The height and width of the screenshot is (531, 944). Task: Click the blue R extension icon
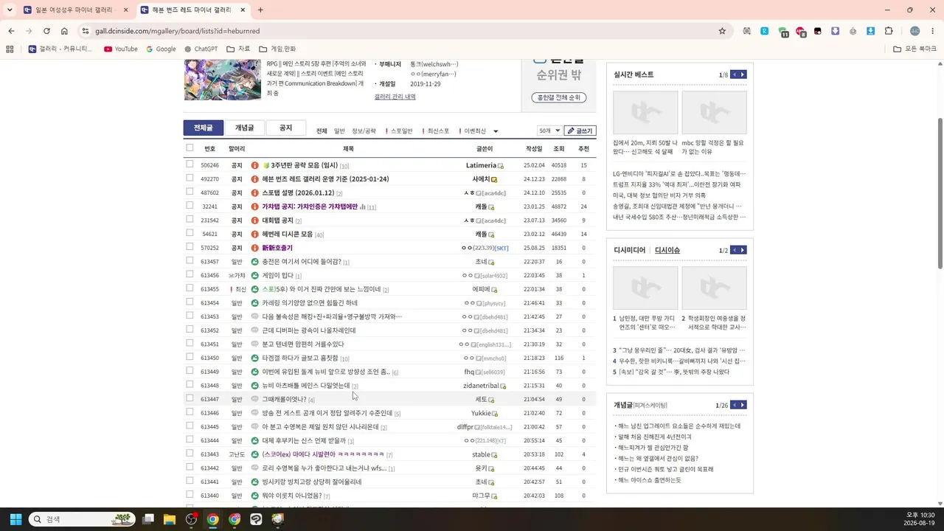(x=765, y=31)
